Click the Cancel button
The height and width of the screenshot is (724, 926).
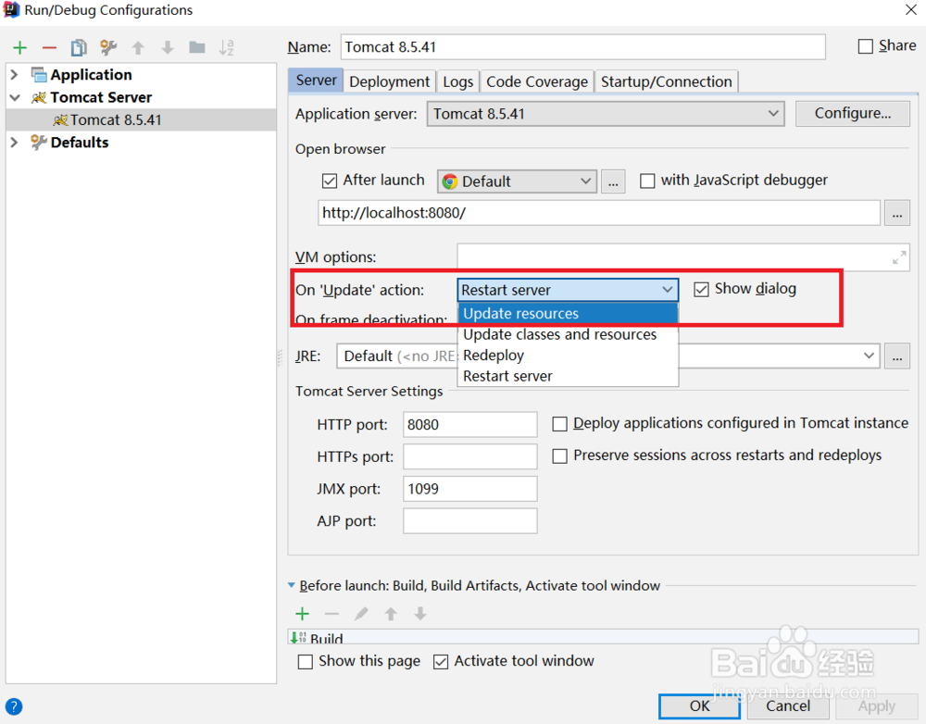pos(788,706)
